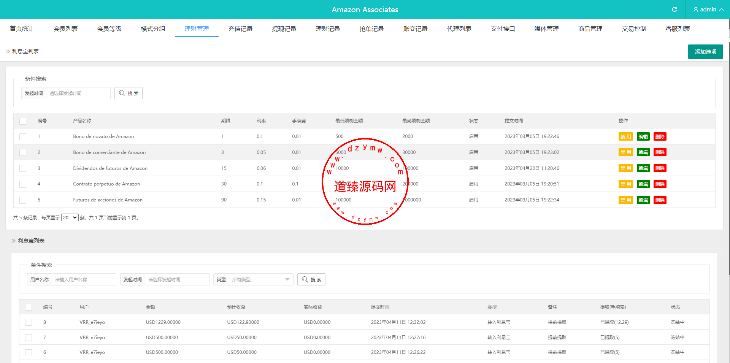Delete Bono de comerciante de Amazon

660,152
